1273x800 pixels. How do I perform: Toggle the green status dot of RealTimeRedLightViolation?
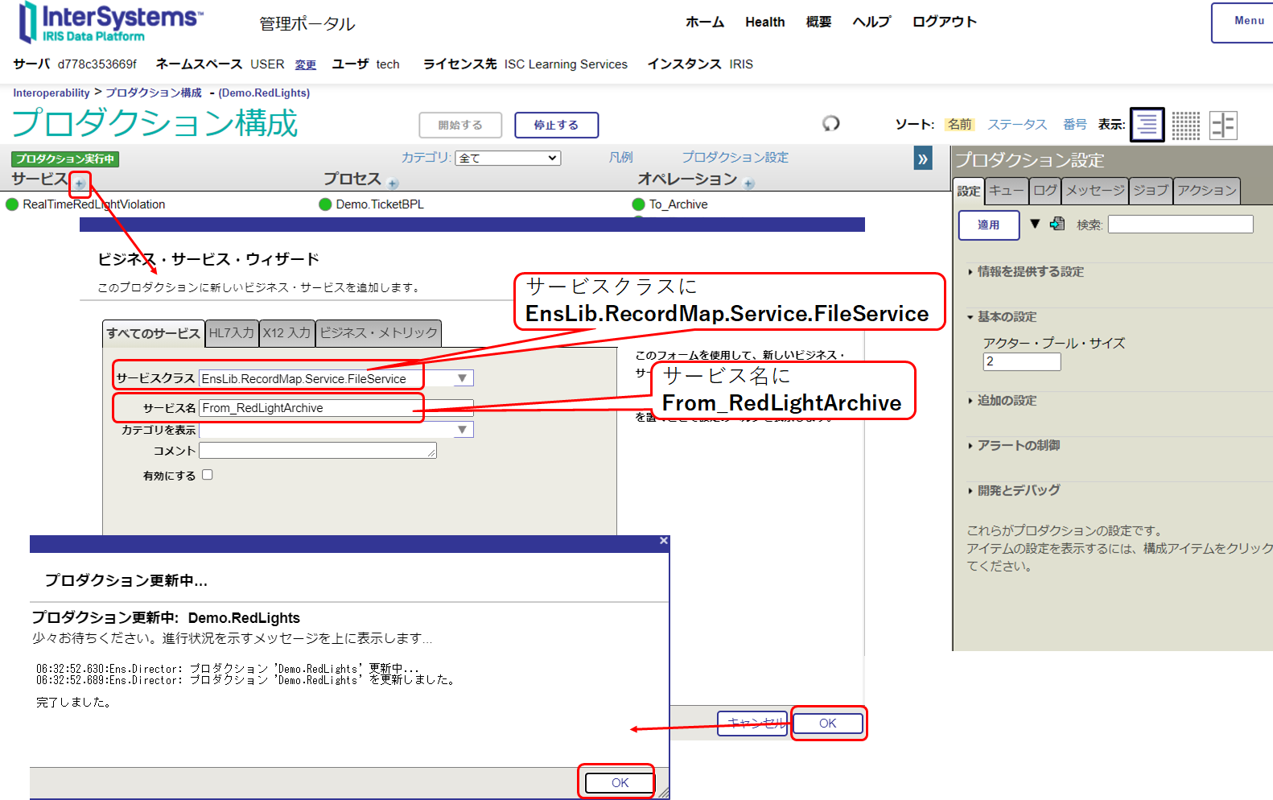12,204
